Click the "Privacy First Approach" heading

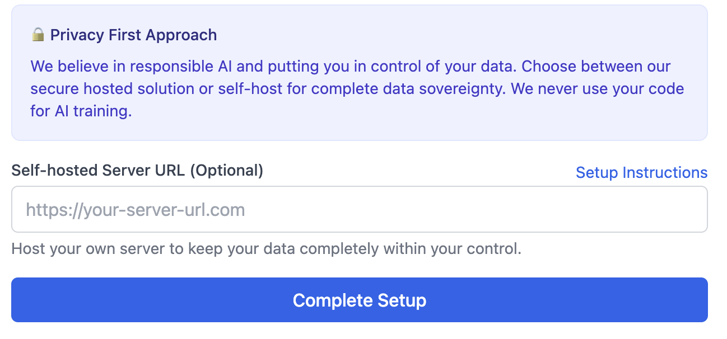pyautogui.click(x=133, y=35)
